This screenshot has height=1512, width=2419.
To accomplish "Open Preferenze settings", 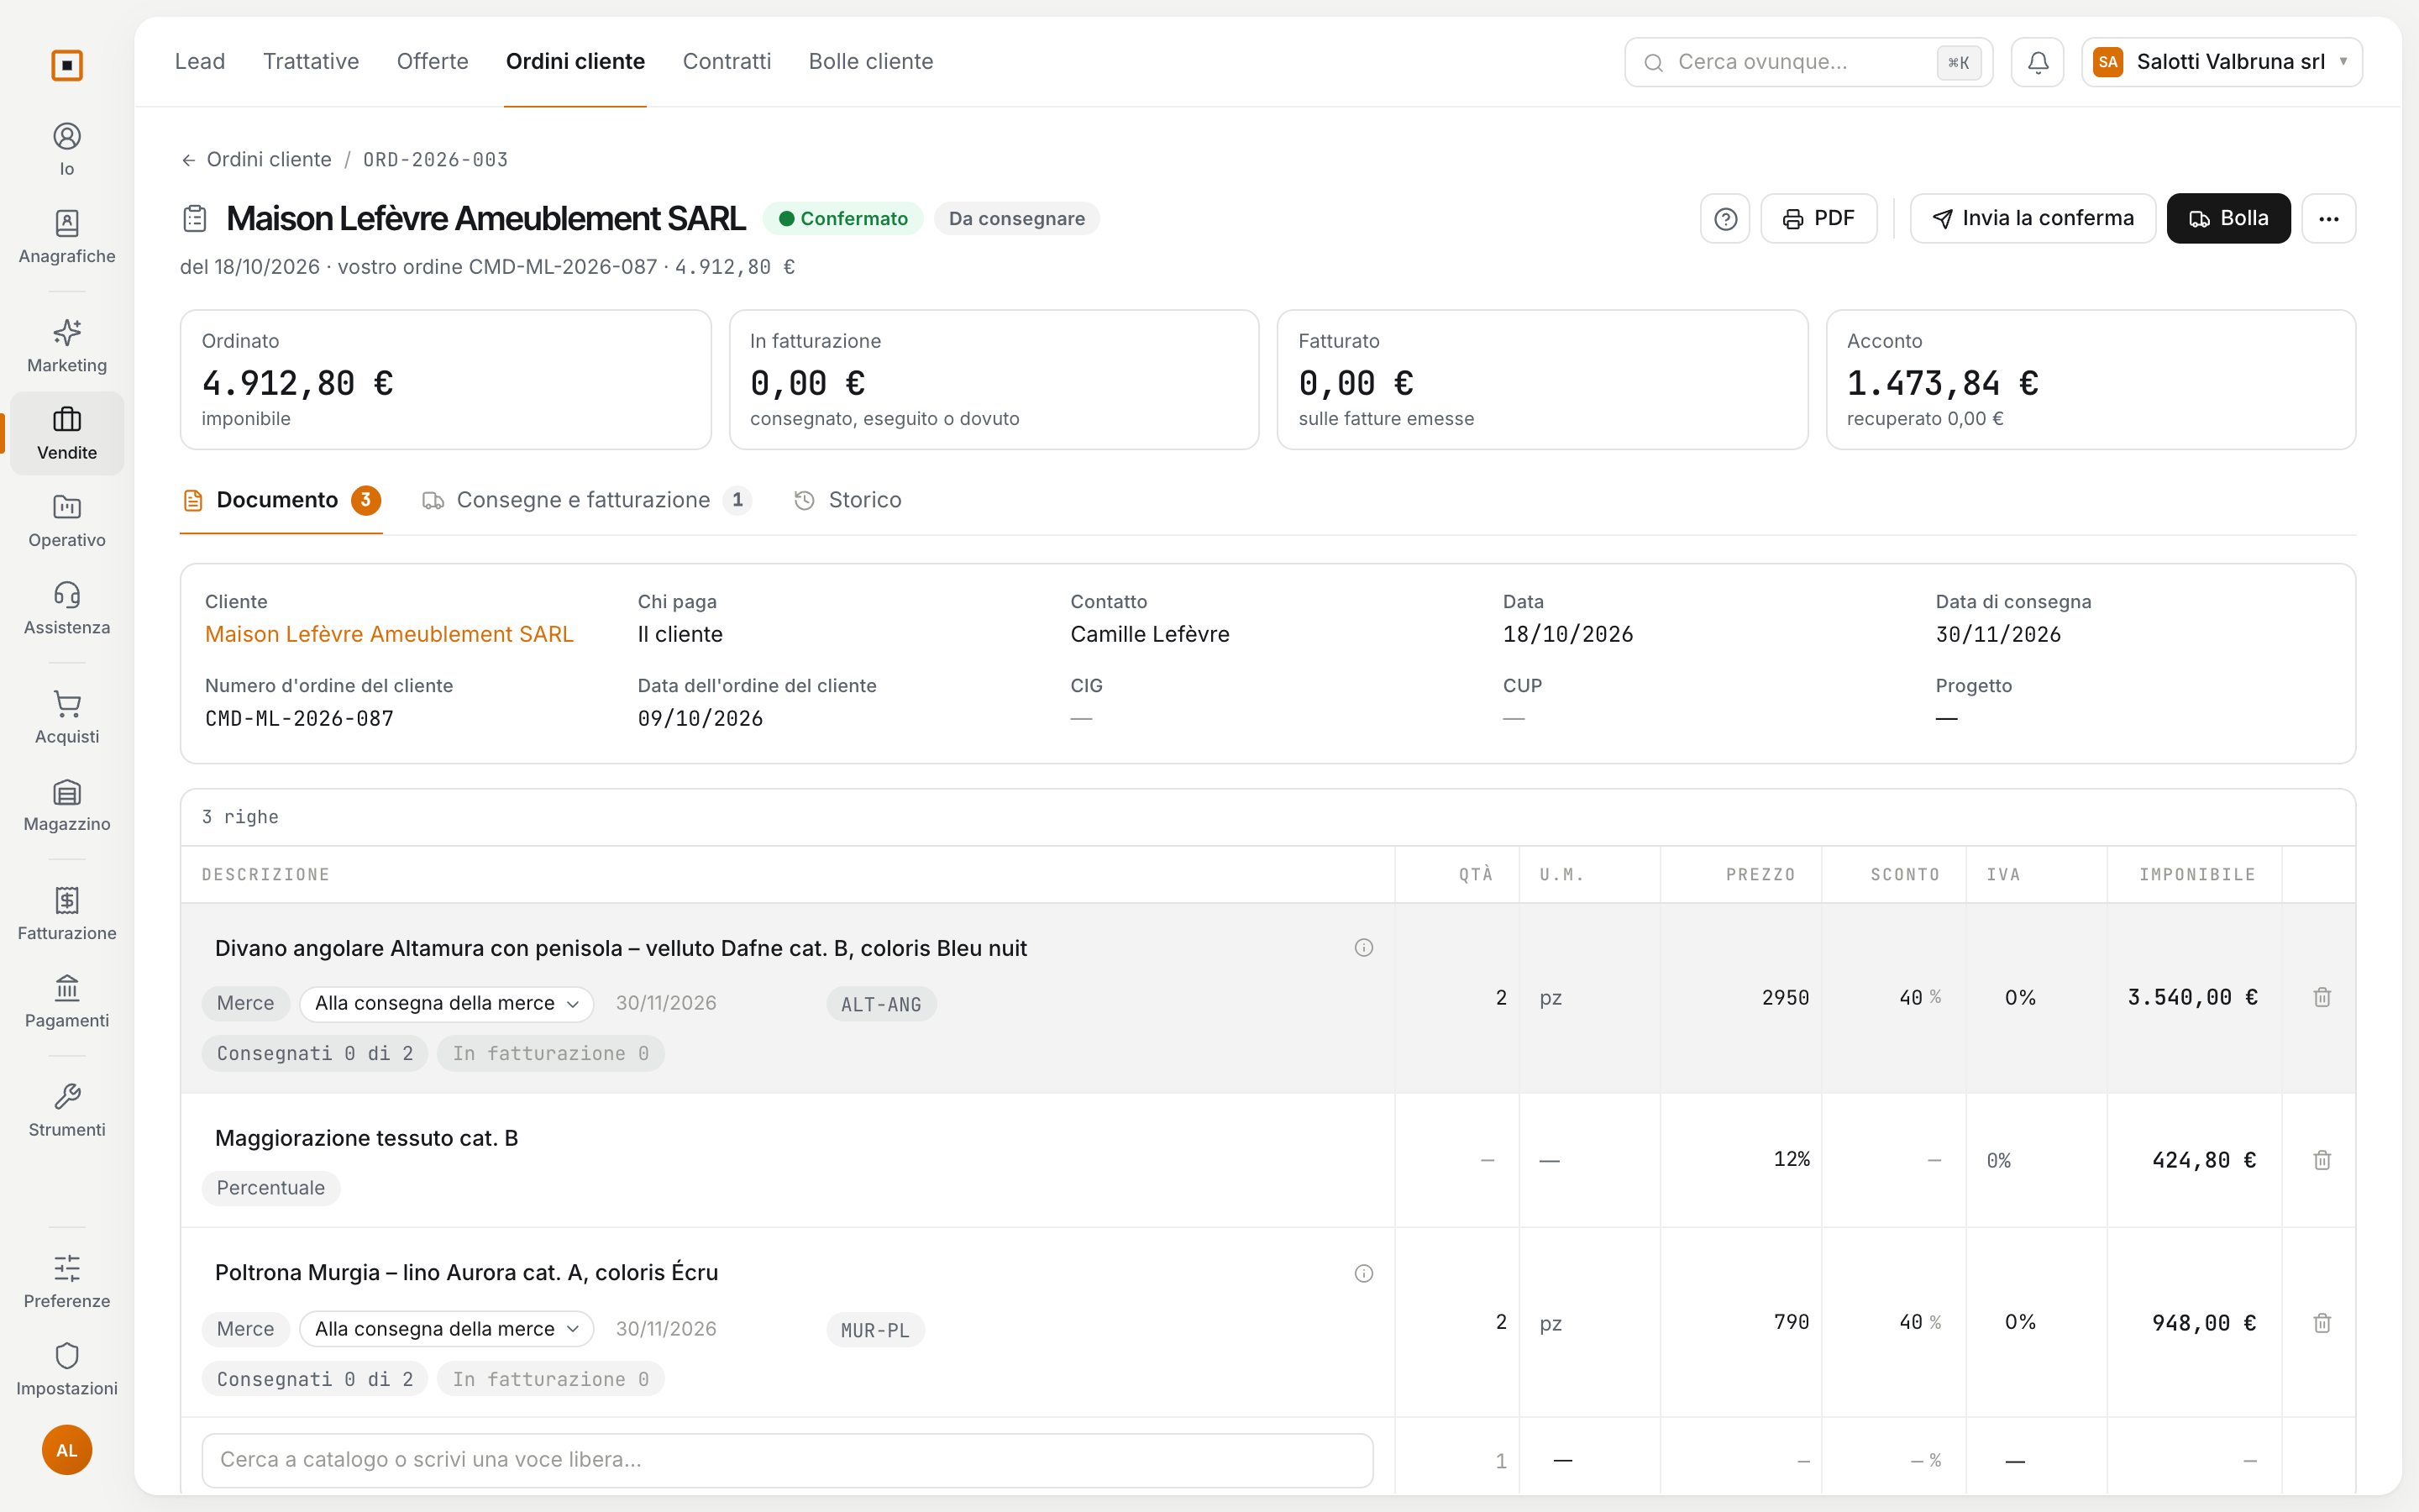I will pyautogui.click(x=67, y=1282).
